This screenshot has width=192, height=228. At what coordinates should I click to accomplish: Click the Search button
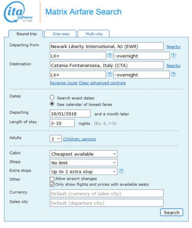[172, 212]
